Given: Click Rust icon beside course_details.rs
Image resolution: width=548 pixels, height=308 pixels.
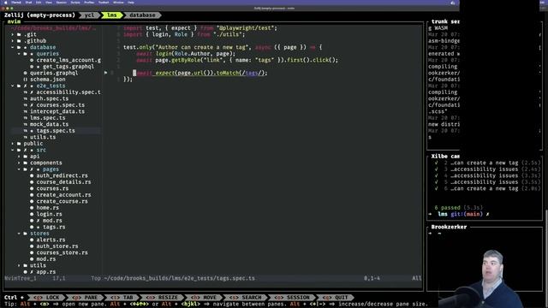Looking at the screenshot, I should point(32,182).
